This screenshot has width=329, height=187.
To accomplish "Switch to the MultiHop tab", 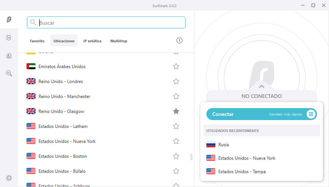I will (x=119, y=41).
